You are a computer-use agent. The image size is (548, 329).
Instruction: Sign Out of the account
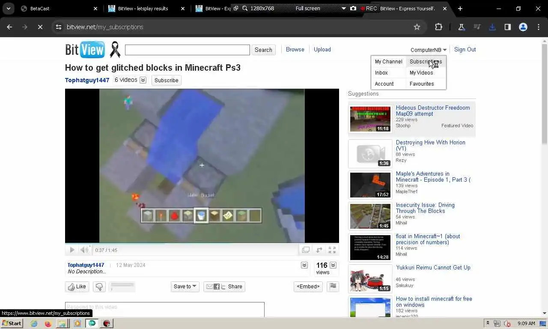(465, 50)
